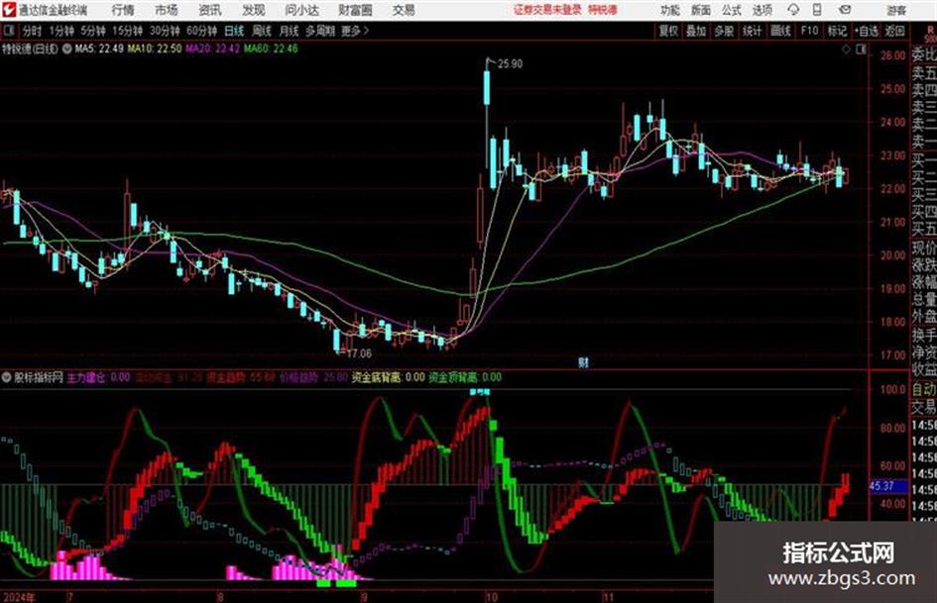Image resolution: width=937 pixels, height=603 pixels.
Task: Click the 证券交易未登录 login link
Action: [547, 10]
